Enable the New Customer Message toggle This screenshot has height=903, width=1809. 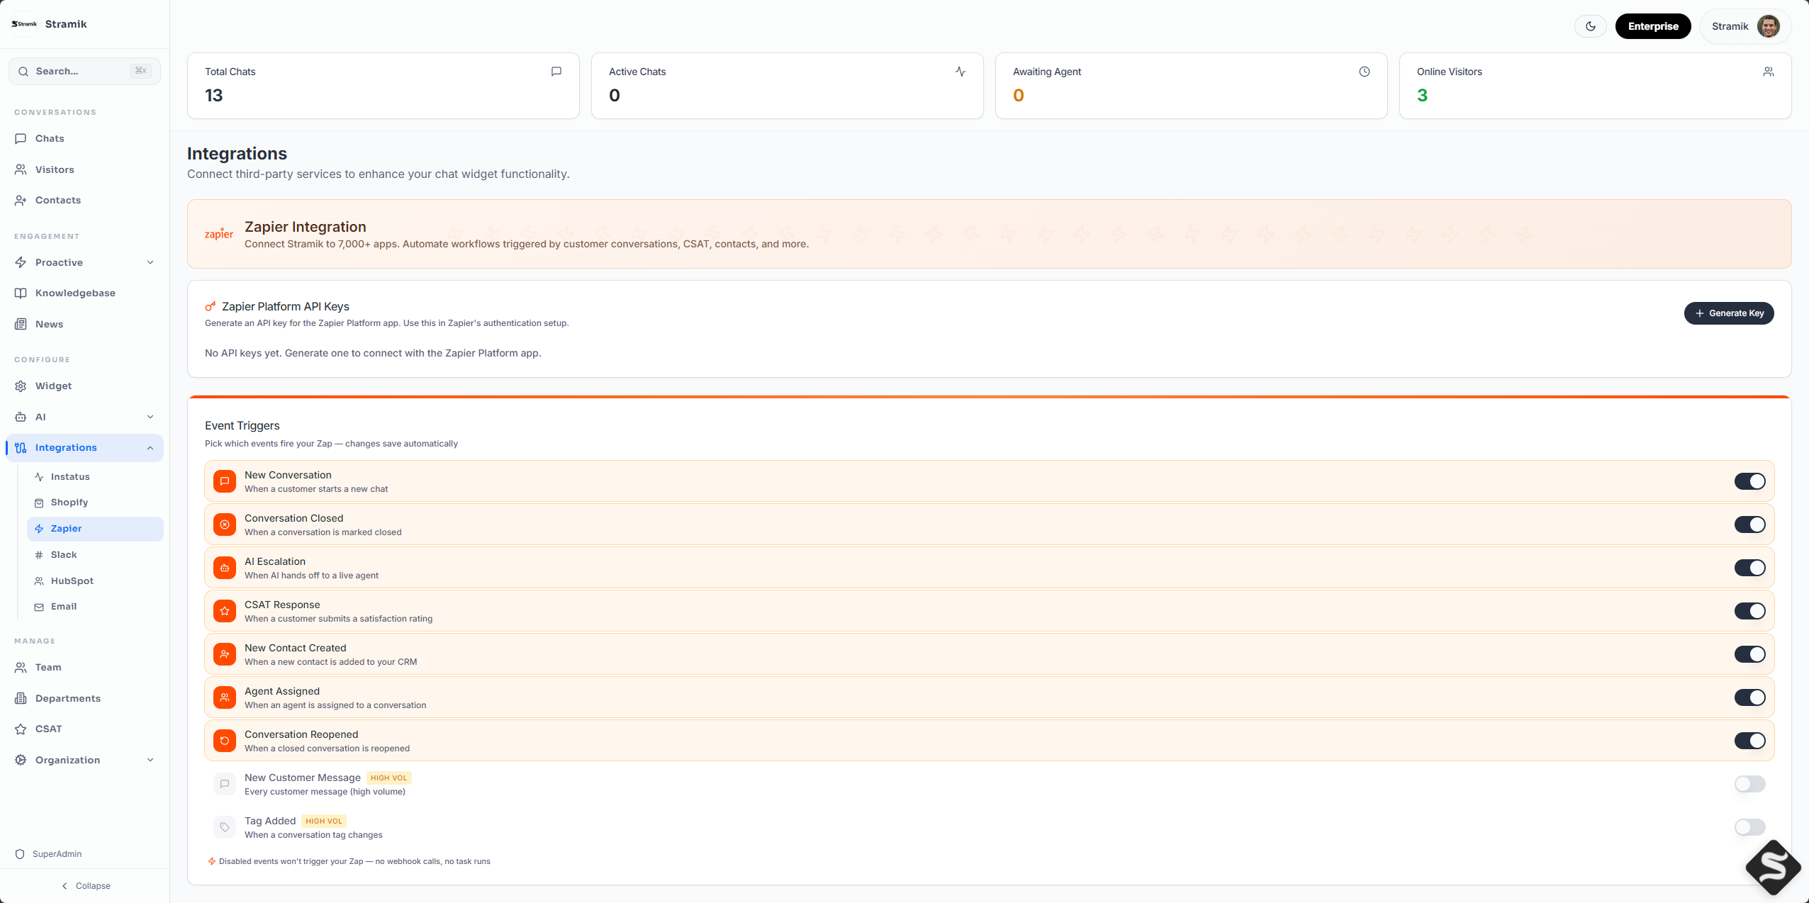[1749, 784]
